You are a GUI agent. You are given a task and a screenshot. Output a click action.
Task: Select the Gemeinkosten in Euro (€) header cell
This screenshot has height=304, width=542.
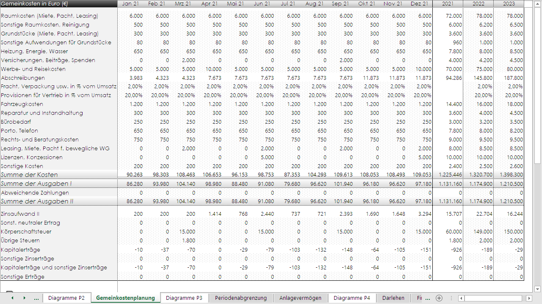(x=59, y=4)
